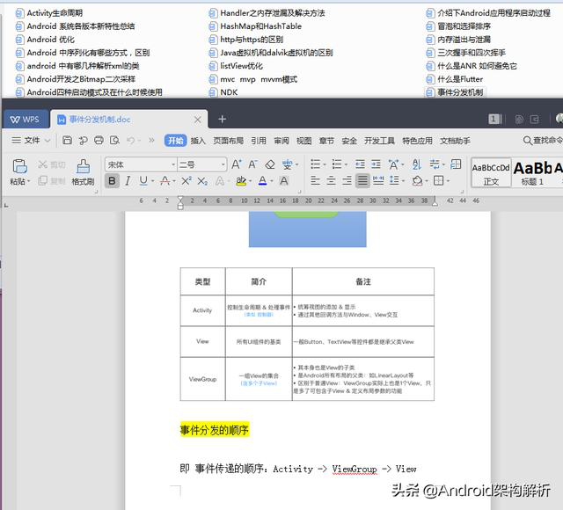The width and height of the screenshot is (563, 510).
Task: Click the distributed alignment icon
Action: [378, 180]
